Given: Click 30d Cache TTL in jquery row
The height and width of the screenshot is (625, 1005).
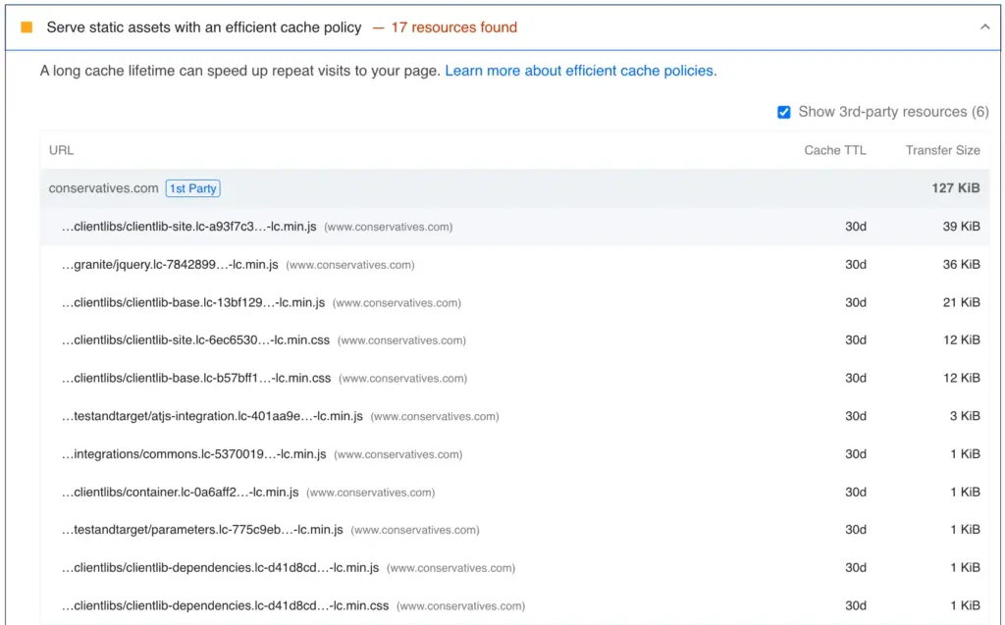Looking at the screenshot, I should click(x=855, y=264).
